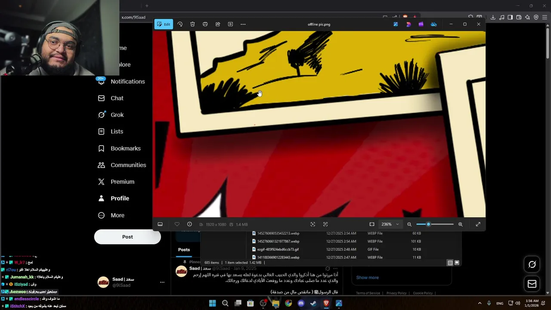Enter fullscreen in Photos viewer
This screenshot has height=310, width=551.
tap(478, 224)
